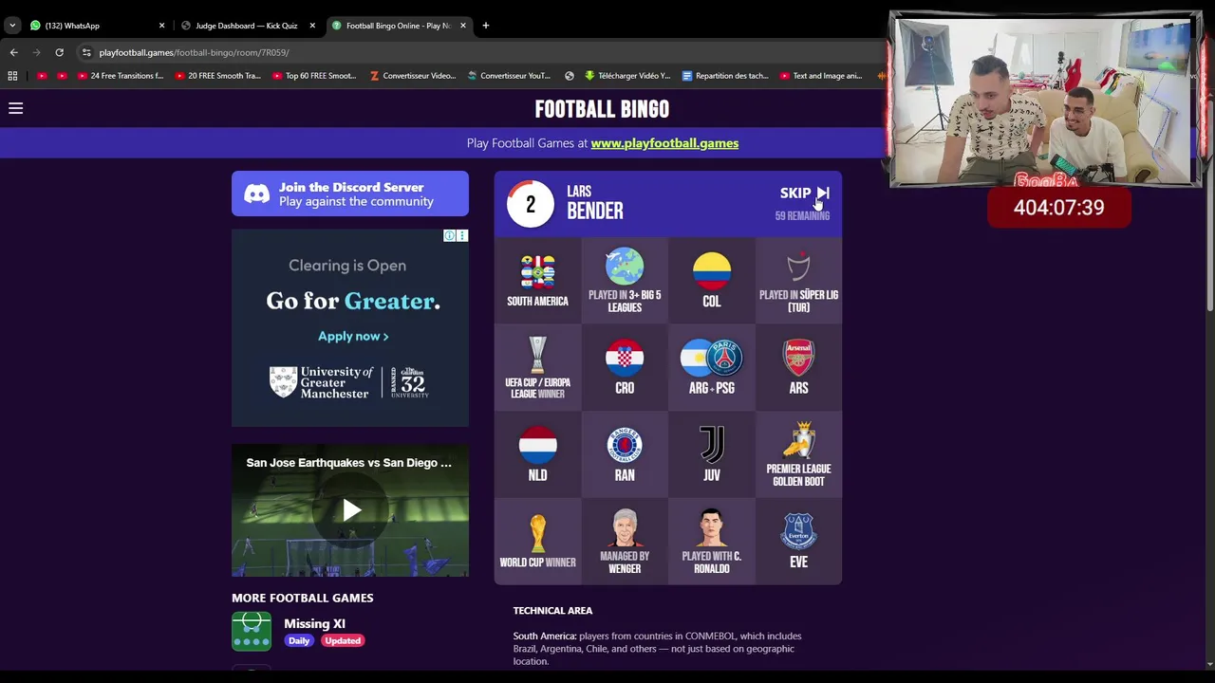1215x683 pixels.
Task: Select Premier League Golden Boot tile
Action: [x=798, y=455]
